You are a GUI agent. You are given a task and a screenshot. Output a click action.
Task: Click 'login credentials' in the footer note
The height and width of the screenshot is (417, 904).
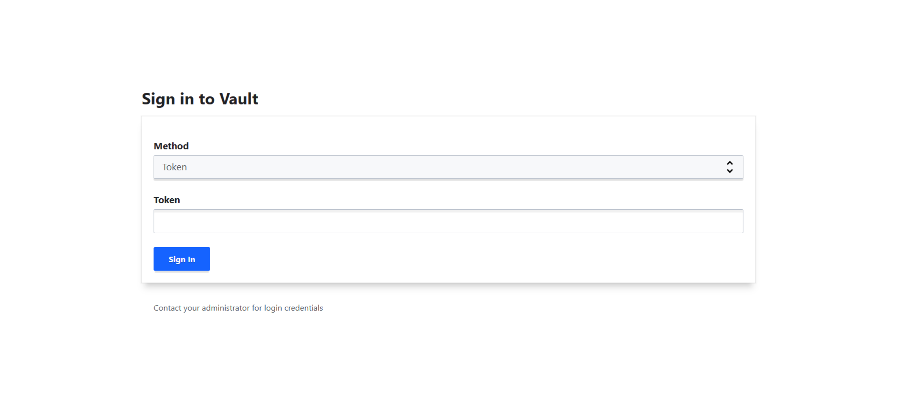tap(294, 308)
